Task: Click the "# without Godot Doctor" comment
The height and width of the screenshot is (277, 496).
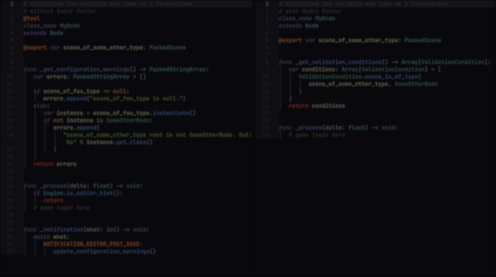Action: (60, 11)
